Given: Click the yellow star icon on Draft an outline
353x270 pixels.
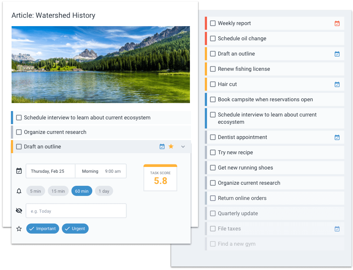Looking at the screenshot, I should (x=171, y=146).
